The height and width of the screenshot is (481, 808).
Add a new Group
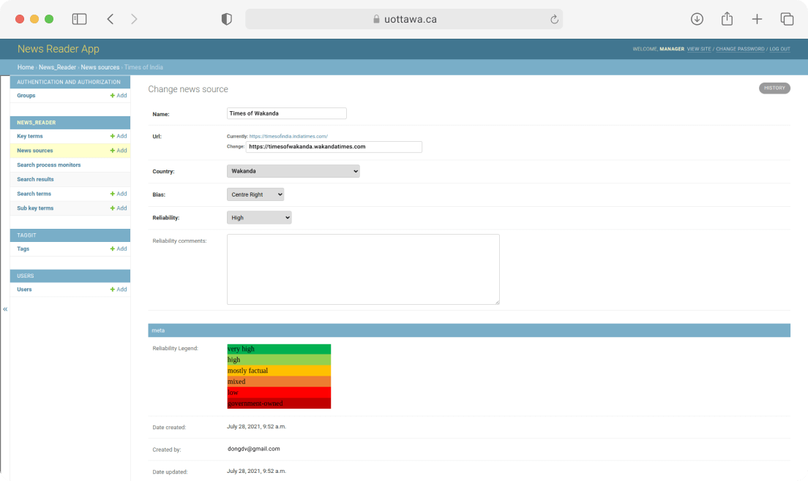[x=119, y=96]
